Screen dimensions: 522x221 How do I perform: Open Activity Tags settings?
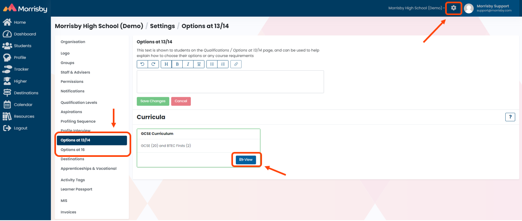(73, 180)
